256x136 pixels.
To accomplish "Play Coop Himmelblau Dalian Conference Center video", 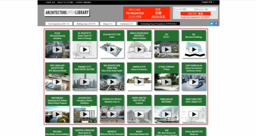I will tap(193, 82).
